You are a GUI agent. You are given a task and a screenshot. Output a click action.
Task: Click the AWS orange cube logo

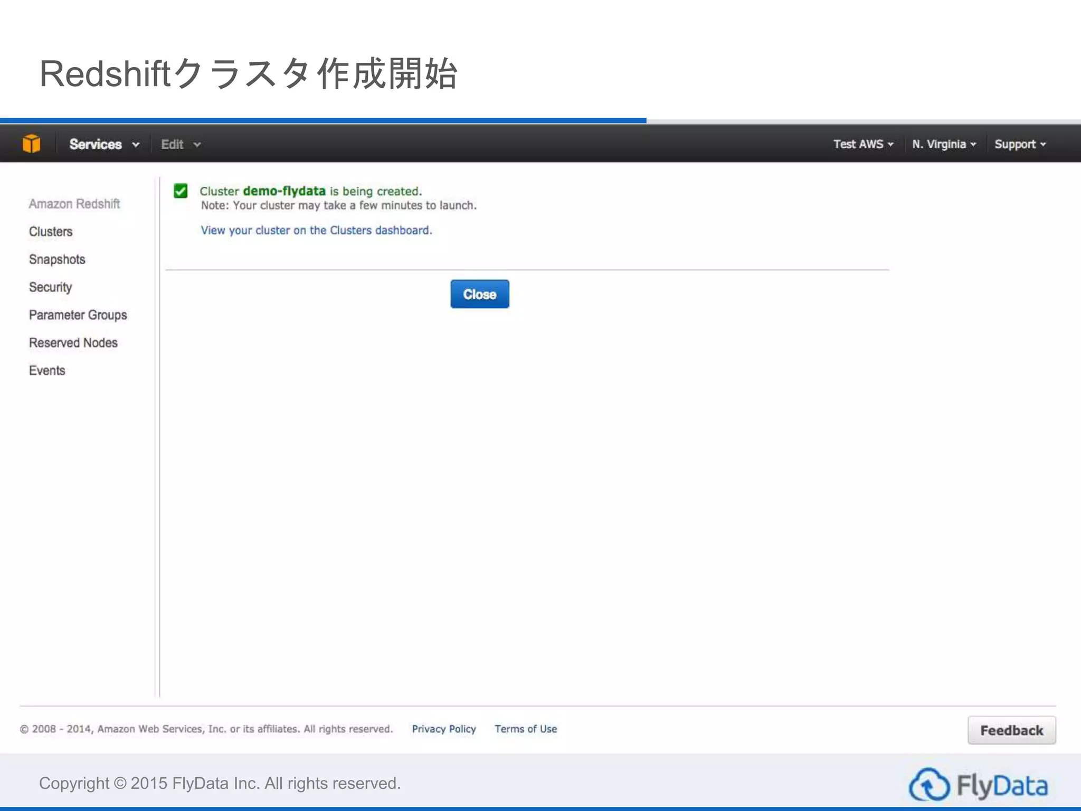(32, 144)
